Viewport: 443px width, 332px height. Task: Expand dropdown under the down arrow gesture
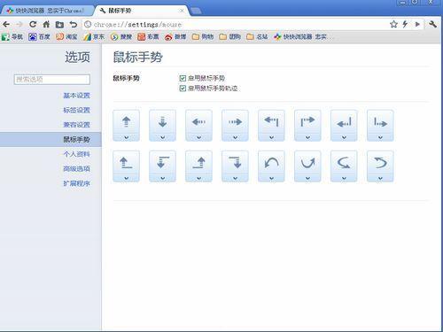(x=162, y=137)
